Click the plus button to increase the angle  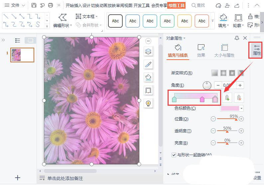pos(240,85)
